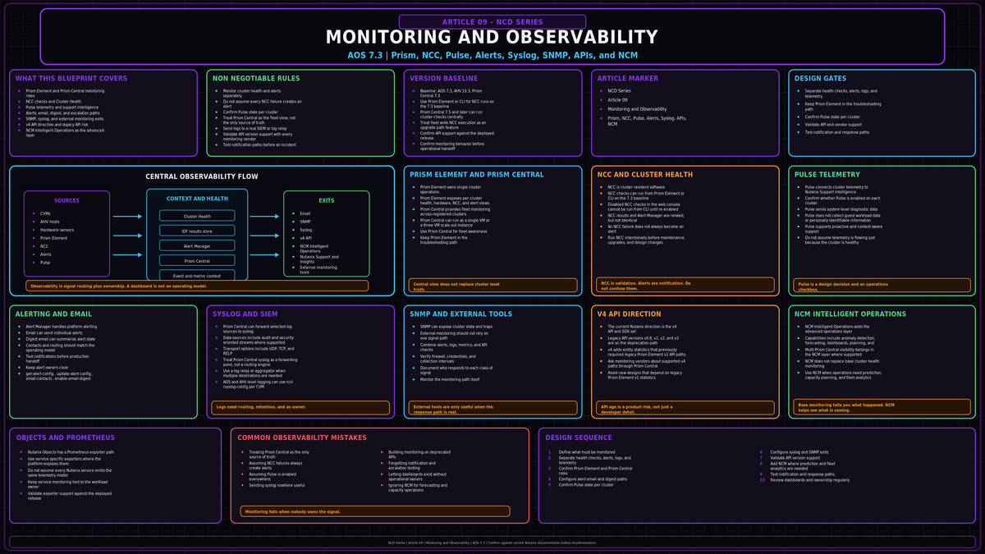Click the "Monitoring fails when nobody owns the signal" callout
The height and width of the screenshot is (554, 985).
point(374,511)
